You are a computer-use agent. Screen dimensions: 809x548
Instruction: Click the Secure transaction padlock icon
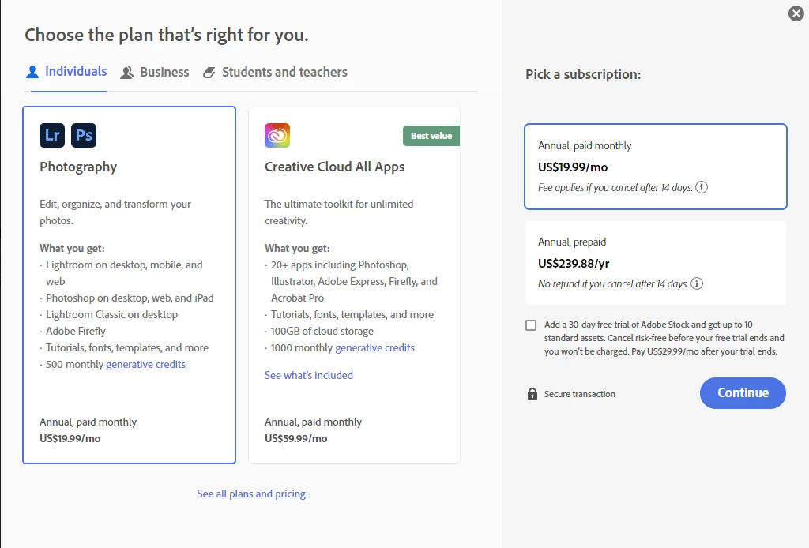pyautogui.click(x=532, y=394)
